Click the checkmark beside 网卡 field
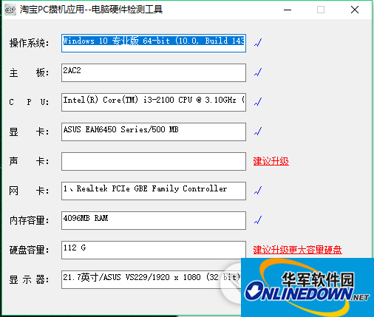Viewport: 374px width, 317px height. [258, 190]
